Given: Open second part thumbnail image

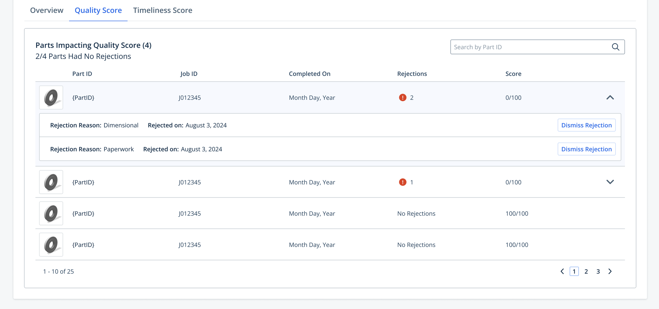Looking at the screenshot, I should click(x=51, y=182).
